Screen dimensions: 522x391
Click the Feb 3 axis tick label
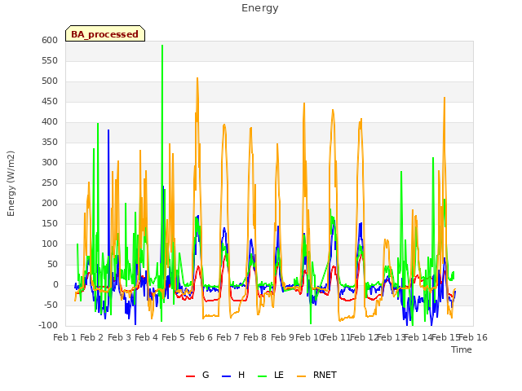pos(119,337)
